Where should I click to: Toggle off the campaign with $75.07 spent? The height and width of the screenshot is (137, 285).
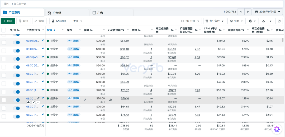16,92
